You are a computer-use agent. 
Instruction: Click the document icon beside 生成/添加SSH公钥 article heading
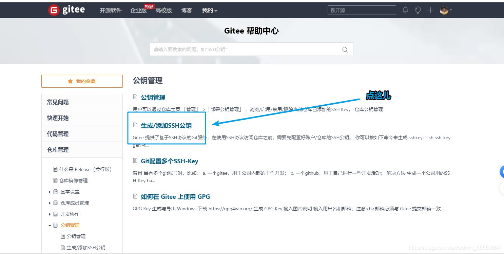[x=135, y=125]
